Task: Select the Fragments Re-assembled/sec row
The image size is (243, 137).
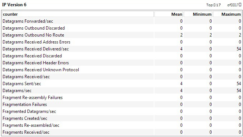Action: (121, 125)
